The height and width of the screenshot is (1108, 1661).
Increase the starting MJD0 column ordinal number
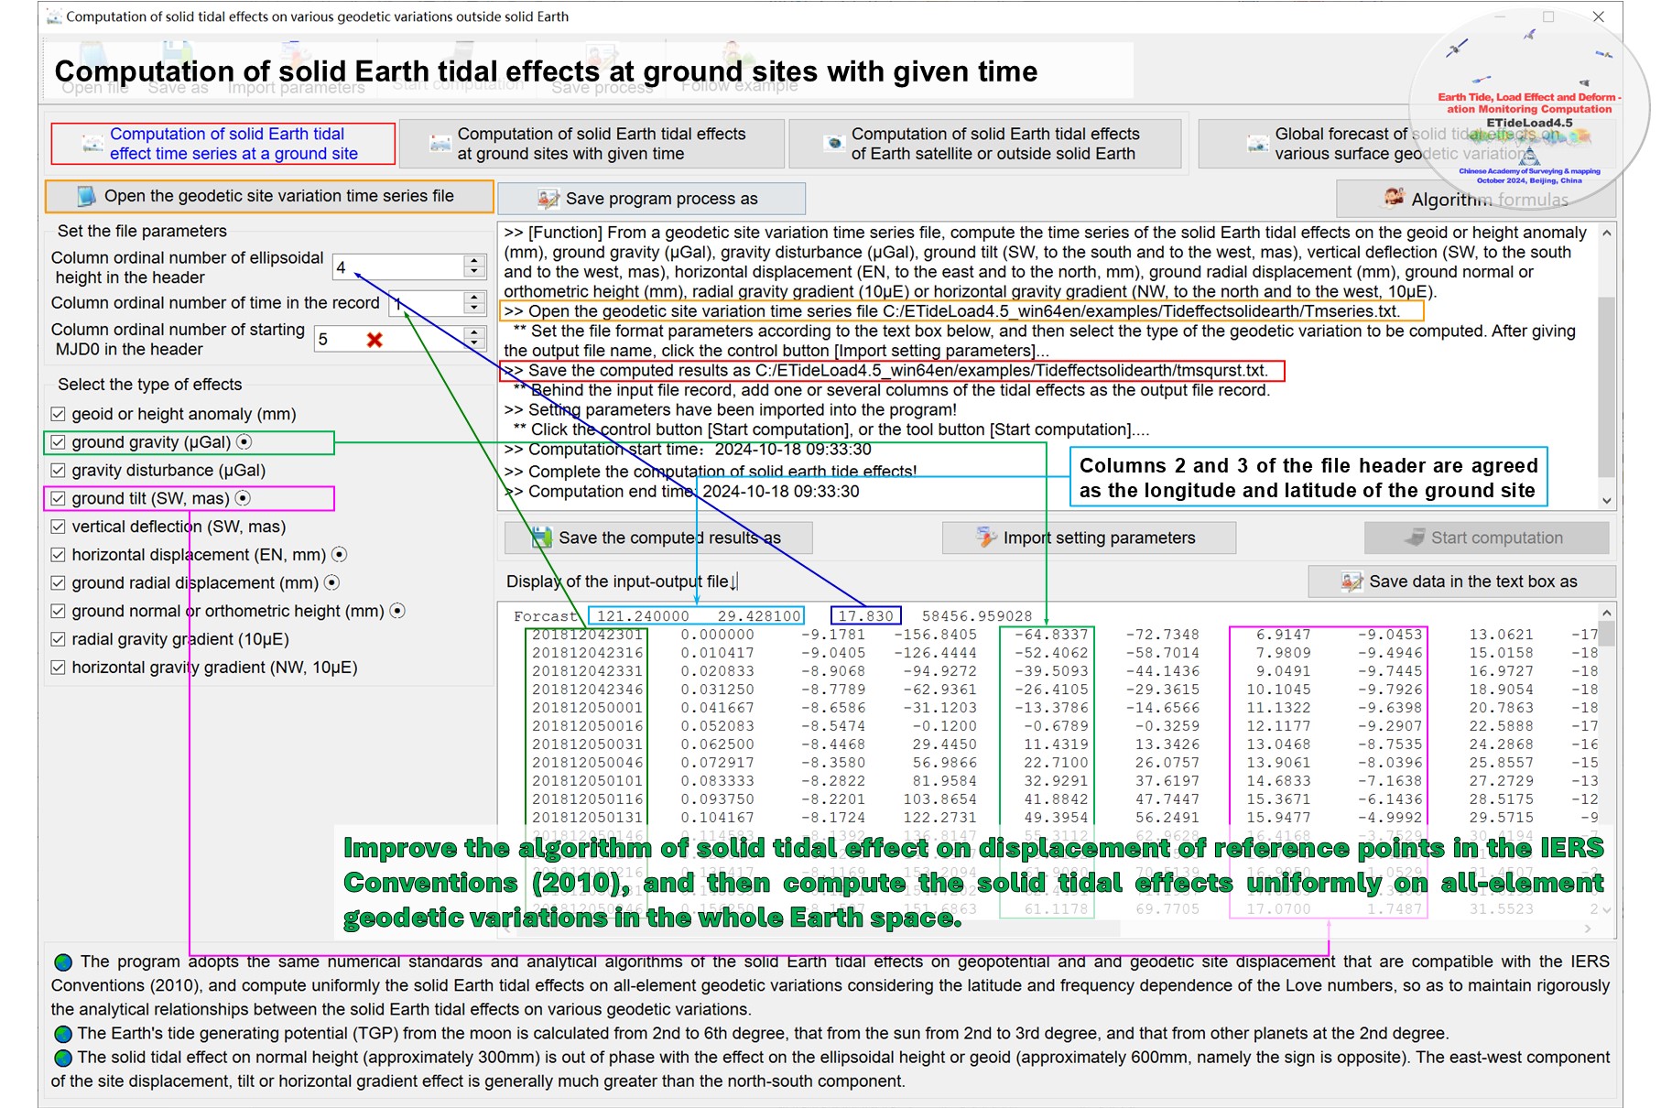pyautogui.click(x=473, y=332)
